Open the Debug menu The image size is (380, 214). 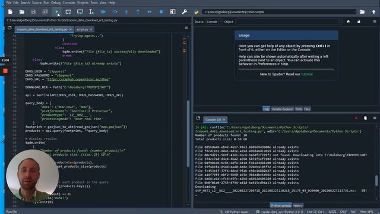tap(56, 2)
